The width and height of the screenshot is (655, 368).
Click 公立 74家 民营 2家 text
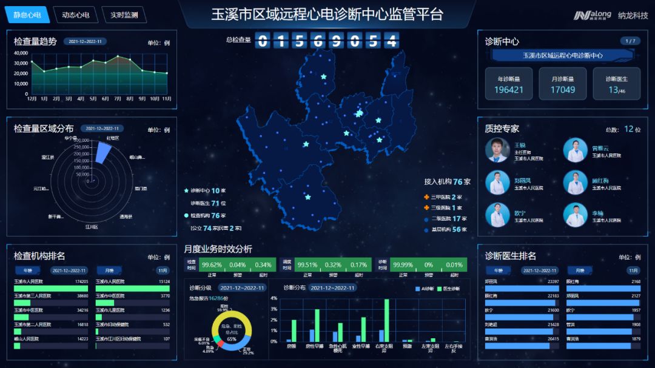coord(216,228)
